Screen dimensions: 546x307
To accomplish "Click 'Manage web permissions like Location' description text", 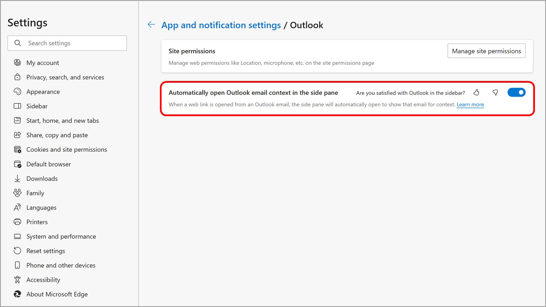I will click(x=271, y=63).
